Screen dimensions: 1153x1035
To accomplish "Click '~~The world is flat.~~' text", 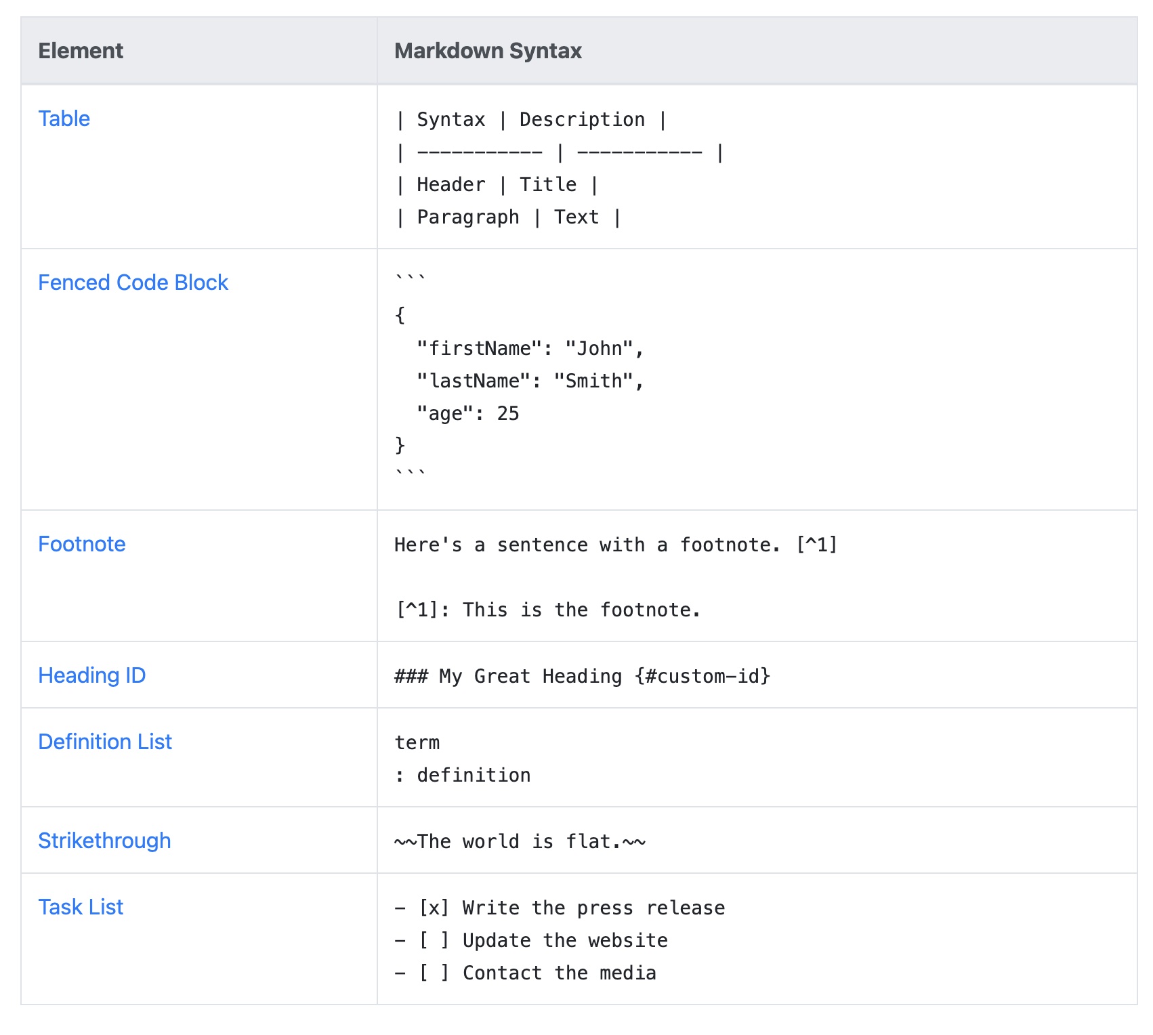I will coord(520,842).
